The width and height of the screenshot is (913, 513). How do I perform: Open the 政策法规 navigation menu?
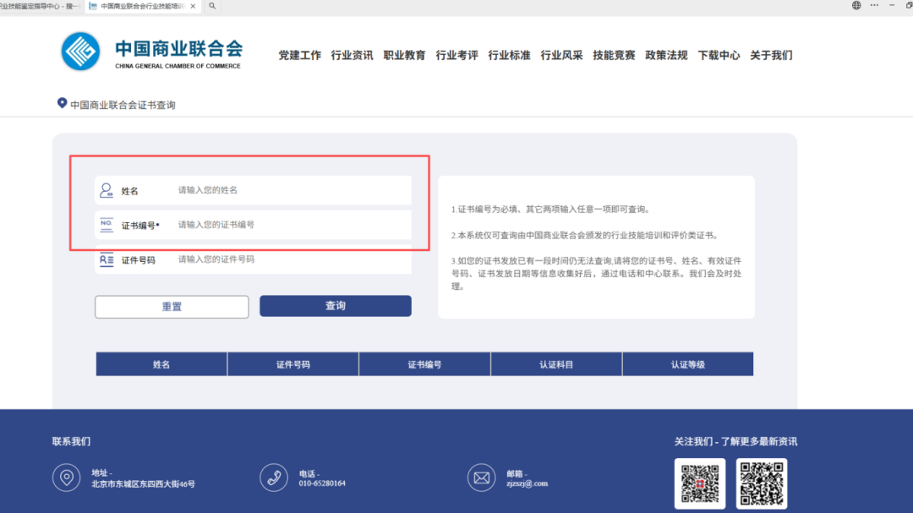tap(665, 55)
